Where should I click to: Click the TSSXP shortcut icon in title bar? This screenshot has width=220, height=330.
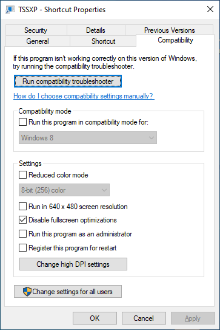(10, 10)
